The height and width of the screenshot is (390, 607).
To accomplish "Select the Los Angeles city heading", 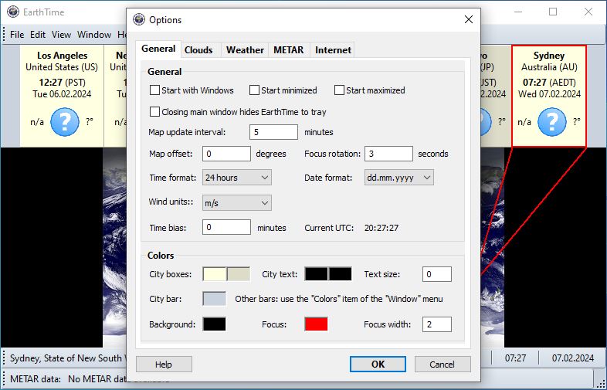I will pyautogui.click(x=62, y=56).
